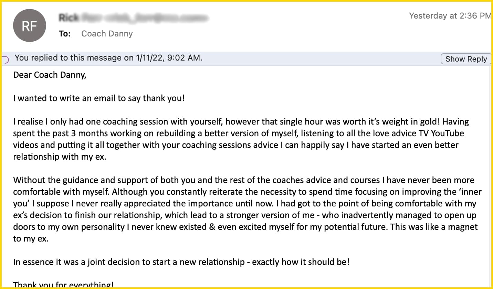
Task: Select recipient Coach Danny in To field
Action: point(107,34)
